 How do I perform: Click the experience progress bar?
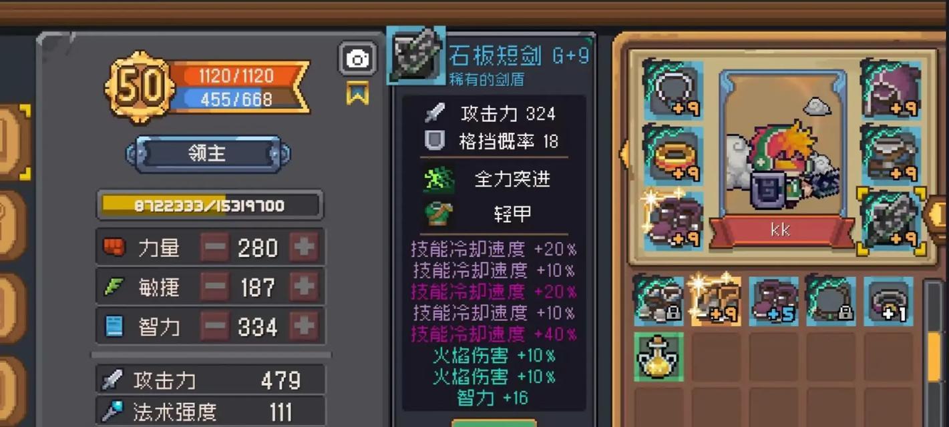pyautogui.click(x=210, y=205)
